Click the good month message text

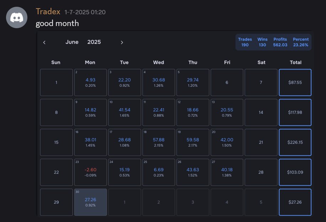57,24
